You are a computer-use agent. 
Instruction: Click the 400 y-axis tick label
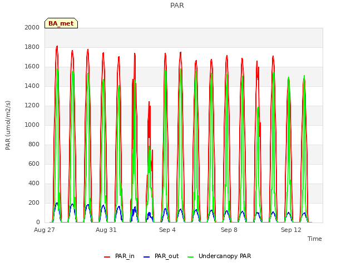(34, 183)
